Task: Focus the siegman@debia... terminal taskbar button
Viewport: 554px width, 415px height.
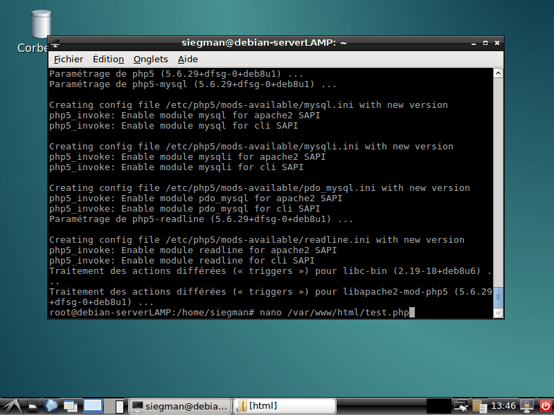Action: click(x=179, y=405)
